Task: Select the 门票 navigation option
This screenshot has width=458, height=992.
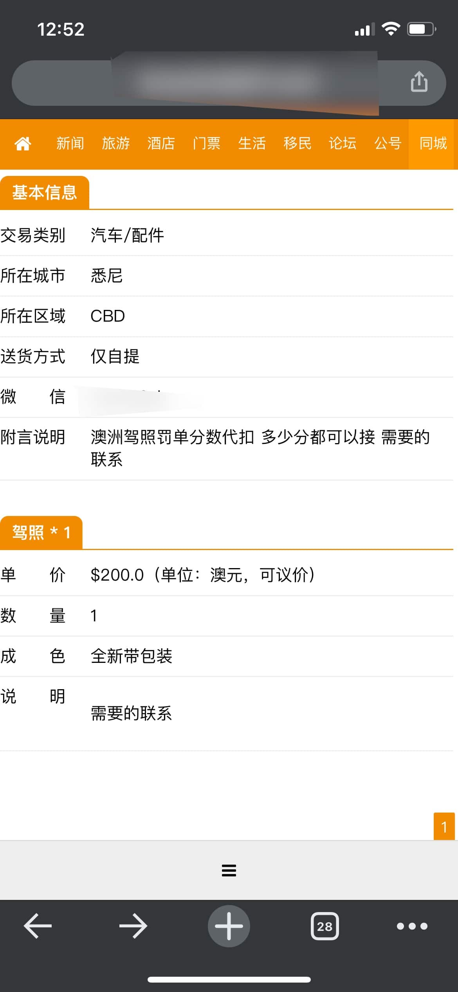Action: pos(207,144)
